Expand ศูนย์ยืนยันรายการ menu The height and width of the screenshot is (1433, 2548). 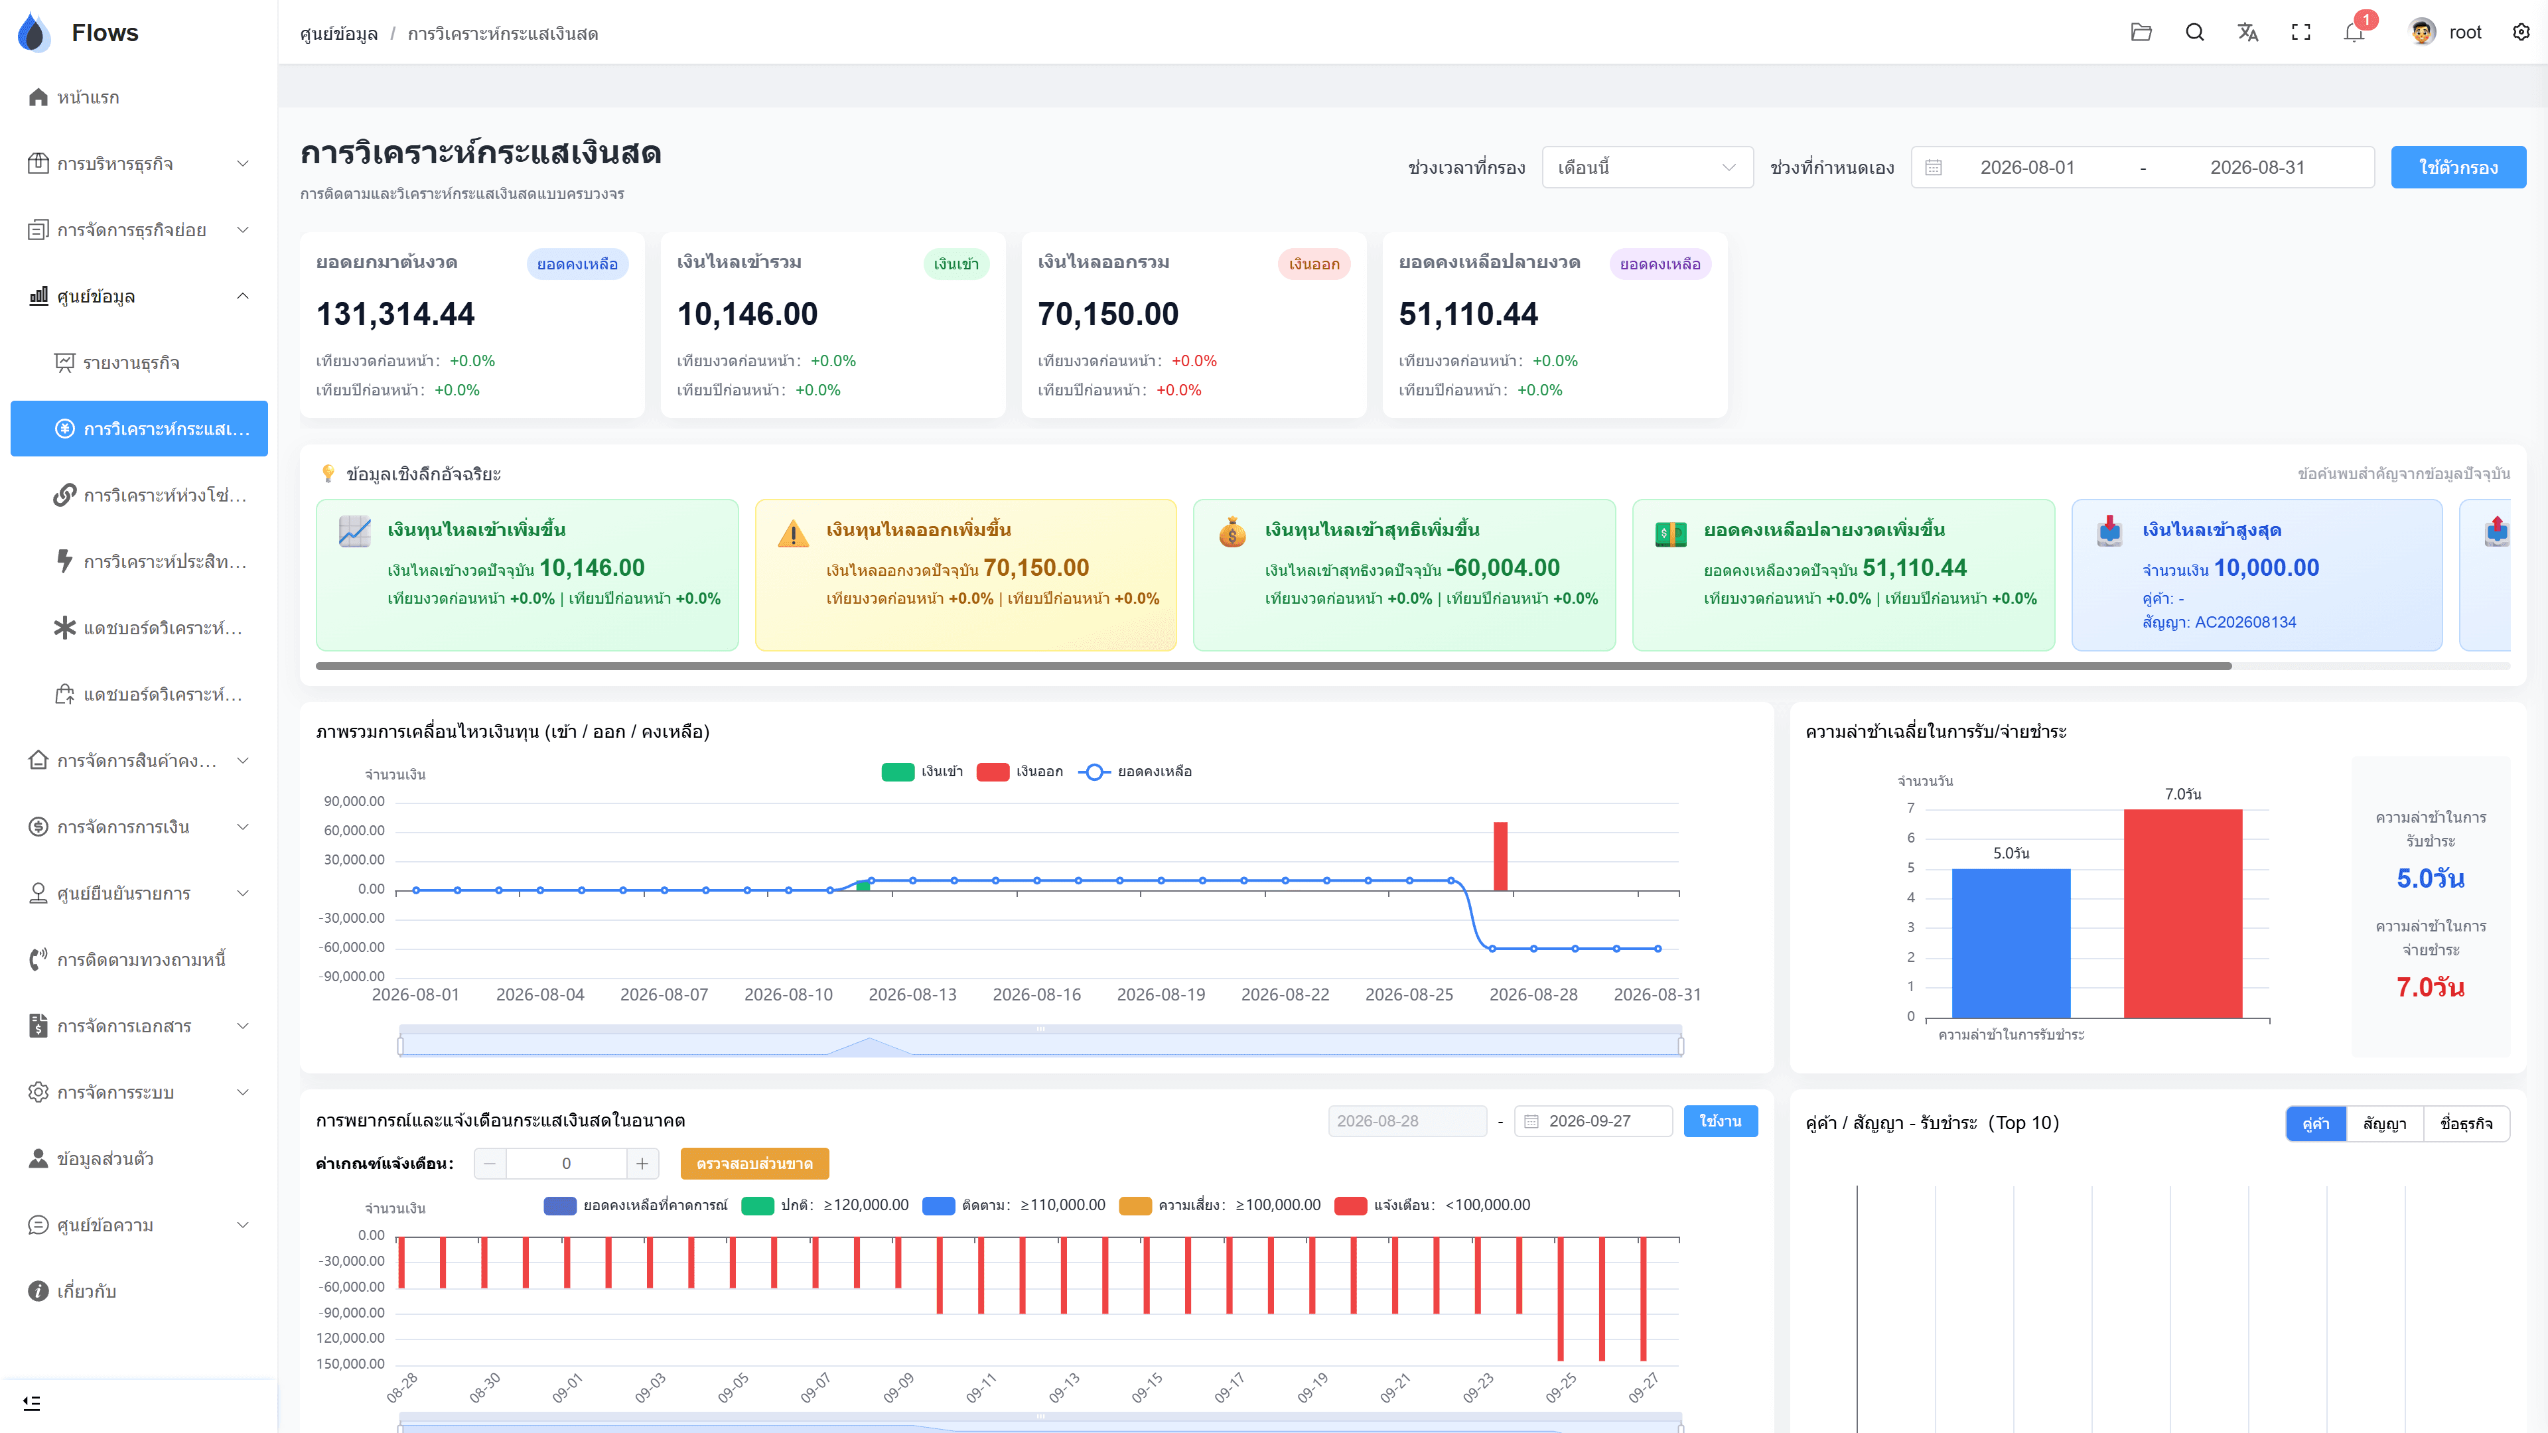tap(139, 893)
